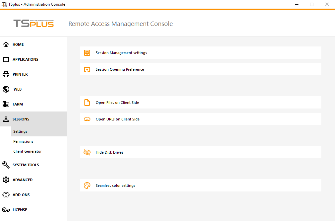Open the Applications section via its window icon
The width and height of the screenshot is (335, 221).
point(6,59)
